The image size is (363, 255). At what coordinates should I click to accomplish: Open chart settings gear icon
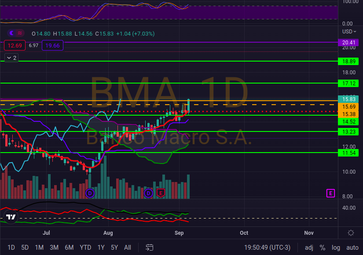[x=351, y=233]
